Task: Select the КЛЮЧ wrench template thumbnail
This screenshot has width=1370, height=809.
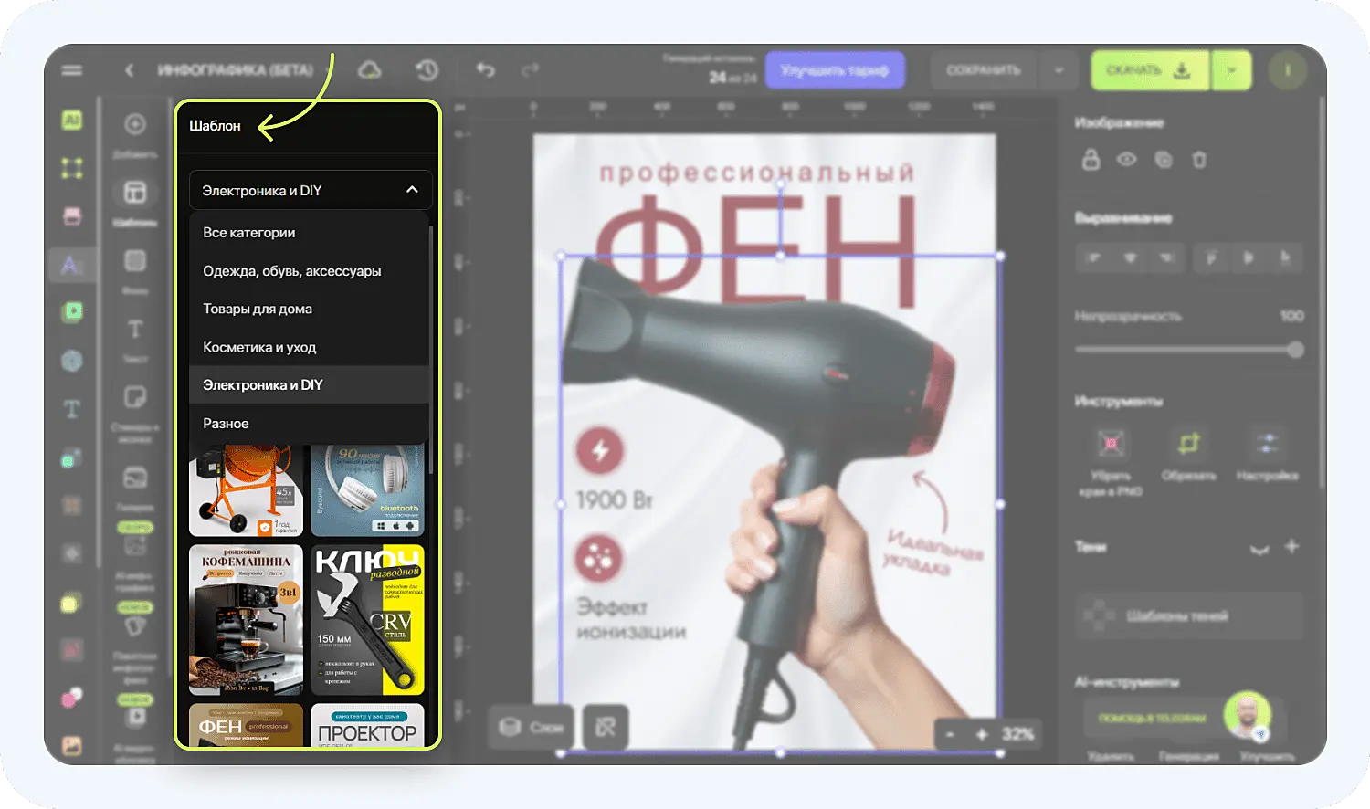Action: coord(367,620)
